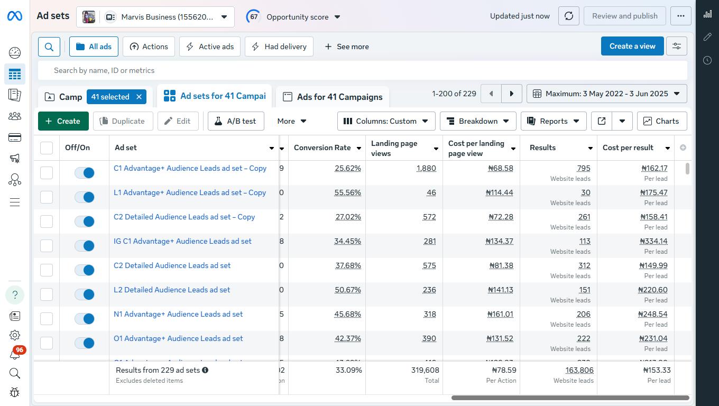Tick checkbox for C2 Detailed Audience Leads Copy
The image size is (719, 406).
click(x=47, y=222)
